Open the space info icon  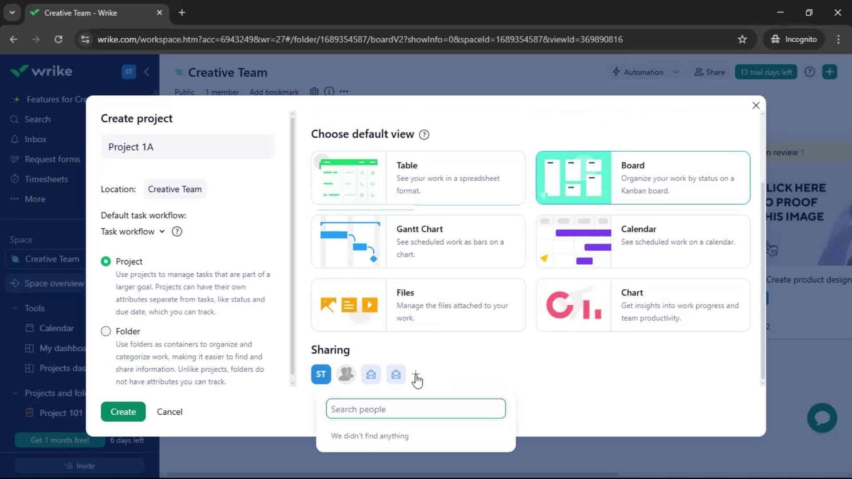329,91
